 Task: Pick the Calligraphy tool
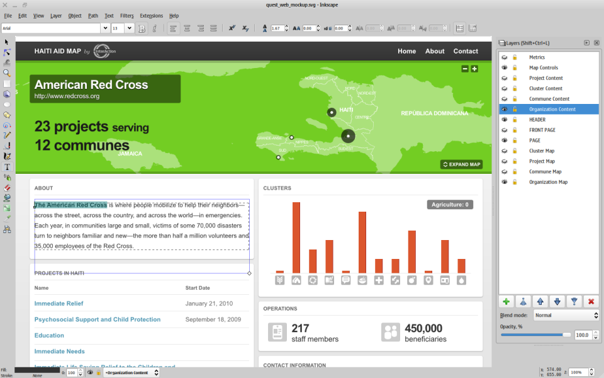tap(7, 155)
